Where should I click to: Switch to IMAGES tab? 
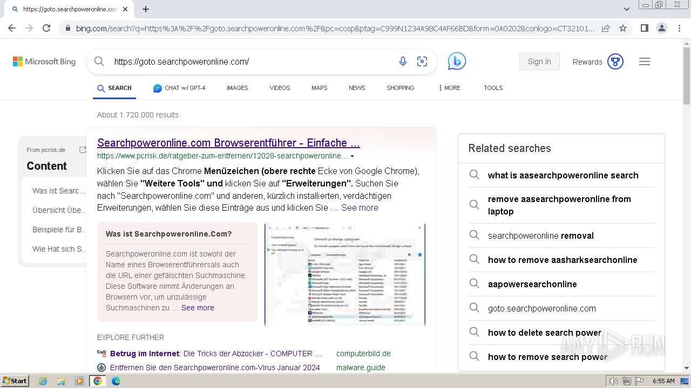[x=238, y=88]
